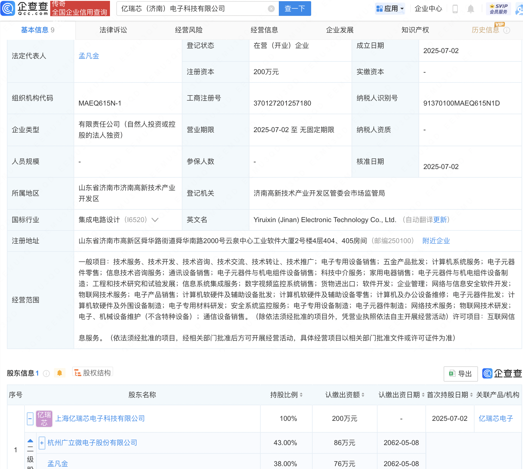523x469 pixels.
Task: Click the info icon next to 历史信息
Action: tap(507, 30)
